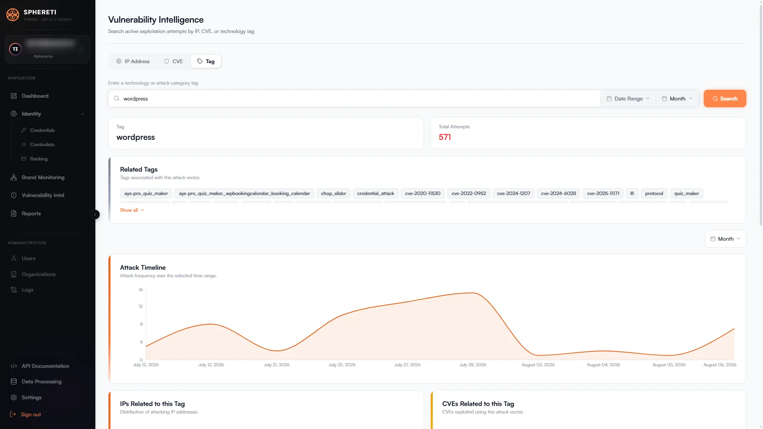Click the magnifier icon in search field
Viewport: 763px width, 429px height.
click(x=116, y=99)
